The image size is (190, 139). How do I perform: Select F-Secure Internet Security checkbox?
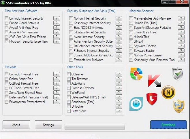(71, 51)
